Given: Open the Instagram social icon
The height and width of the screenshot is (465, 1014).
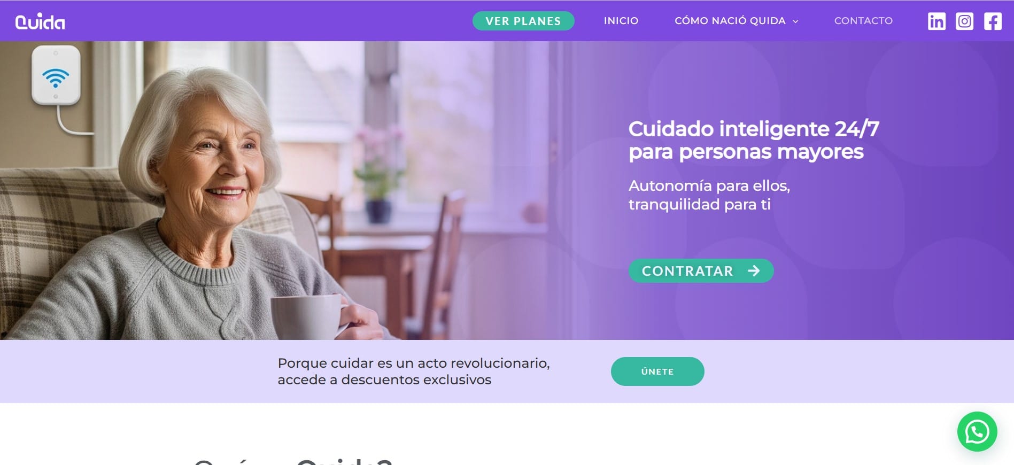Looking at the screenshot, I should 964,21.
